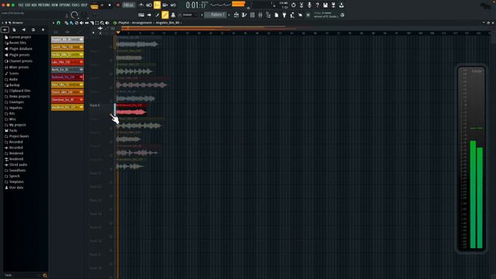Open the microphone recording icon
The height and width of the screenshot is (279, 496).
309,5
